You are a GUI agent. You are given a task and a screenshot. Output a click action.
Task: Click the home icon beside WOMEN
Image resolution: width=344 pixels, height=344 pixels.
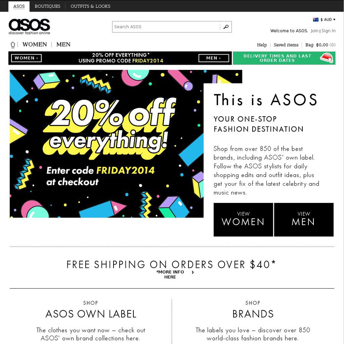click(x=13, y=44)
